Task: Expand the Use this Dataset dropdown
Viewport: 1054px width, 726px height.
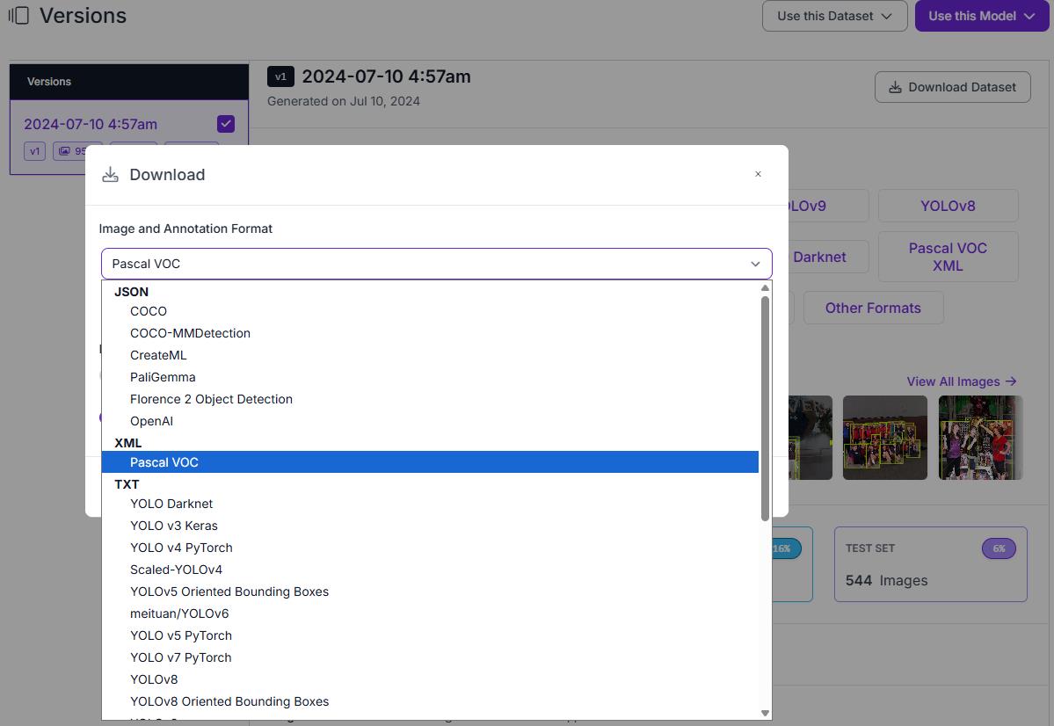Action: [x=834, y=16]
